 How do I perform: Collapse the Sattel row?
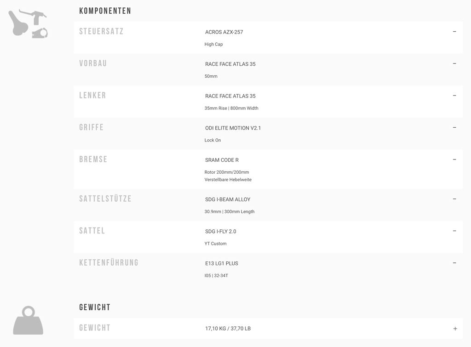tap(454, 231)
